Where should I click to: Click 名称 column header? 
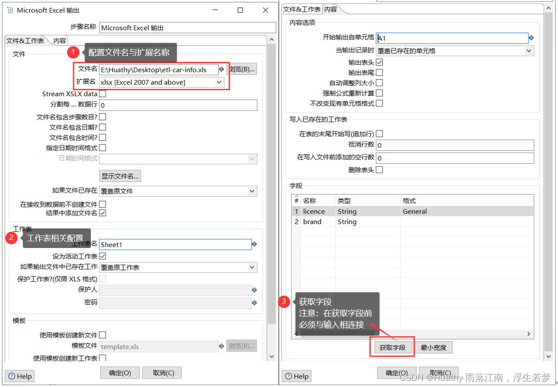coord(318,201)
